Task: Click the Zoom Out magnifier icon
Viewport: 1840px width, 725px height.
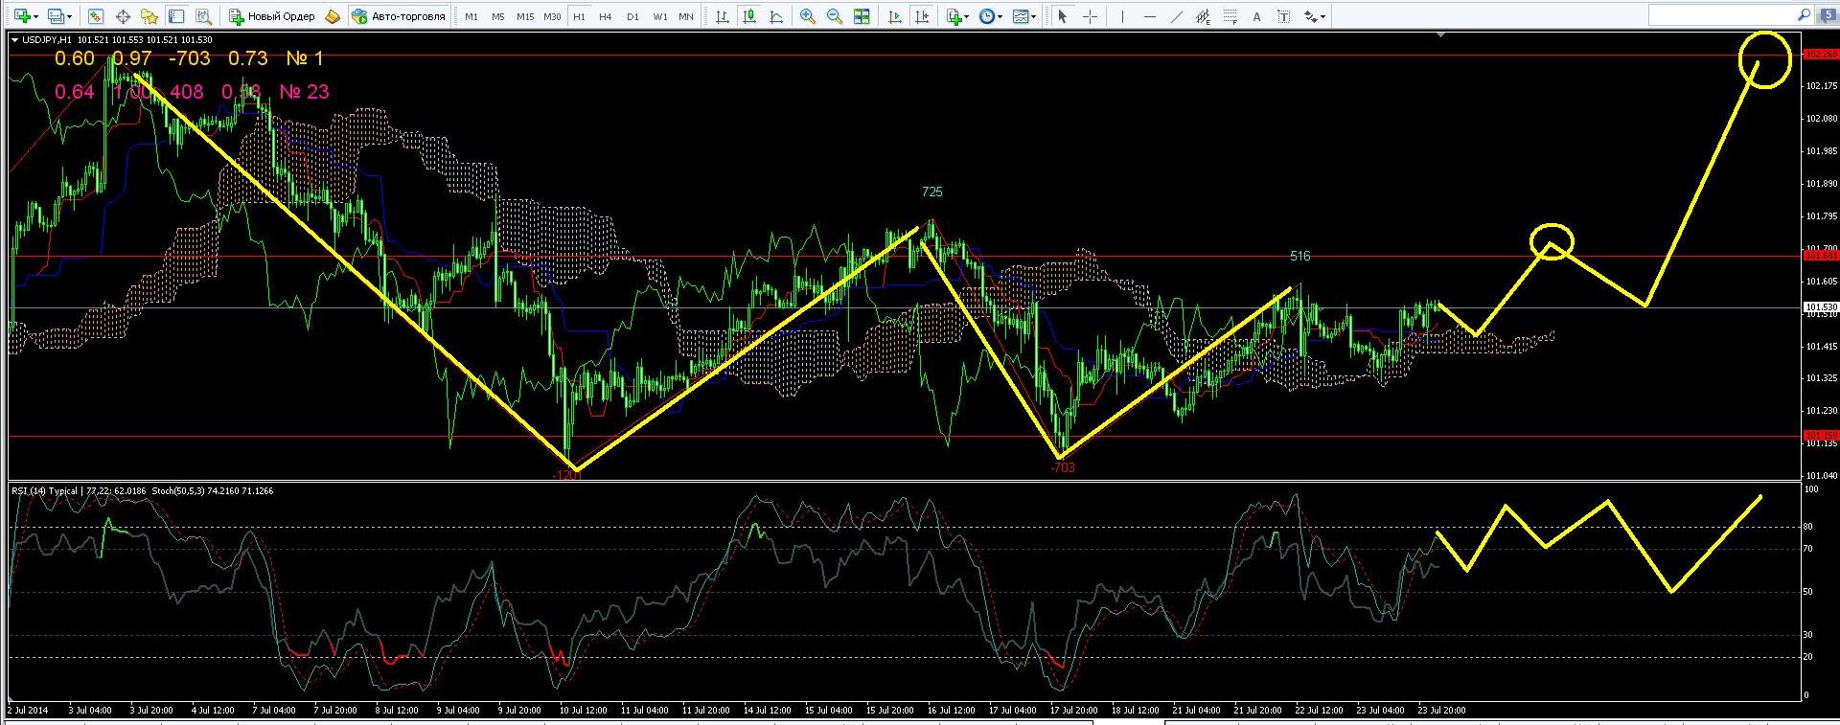Action: 835,16
